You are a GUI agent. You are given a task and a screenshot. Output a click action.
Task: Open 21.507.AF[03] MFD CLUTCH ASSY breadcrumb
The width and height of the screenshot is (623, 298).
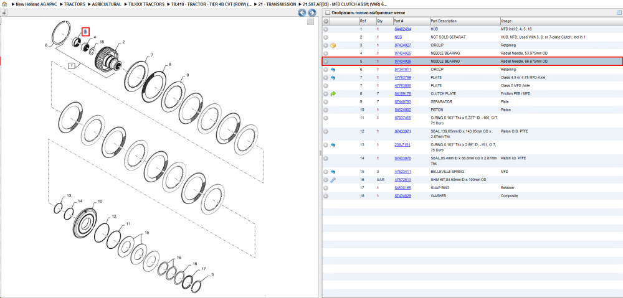pos(345,4)
